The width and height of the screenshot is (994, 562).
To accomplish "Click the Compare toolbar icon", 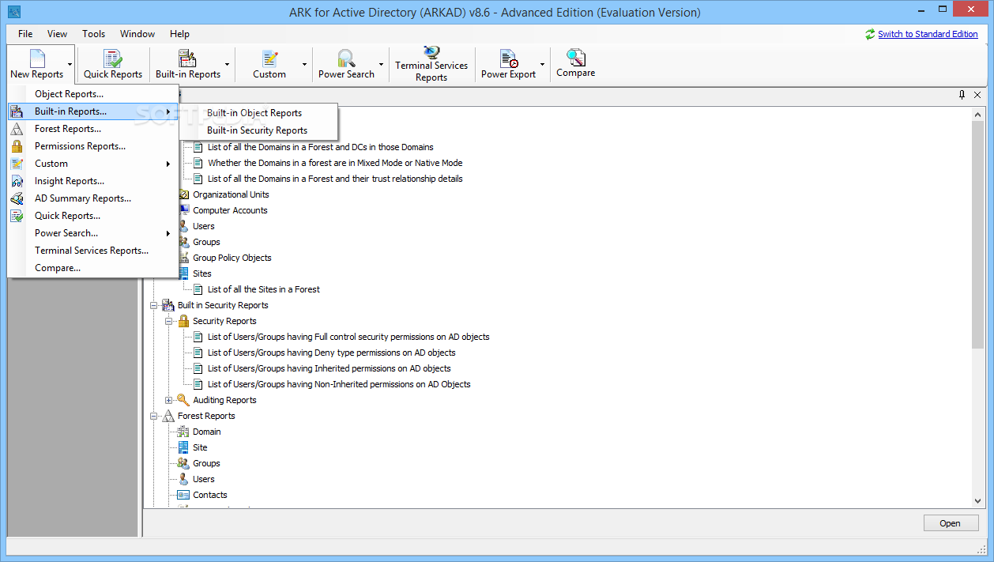I will coord(575,57).
